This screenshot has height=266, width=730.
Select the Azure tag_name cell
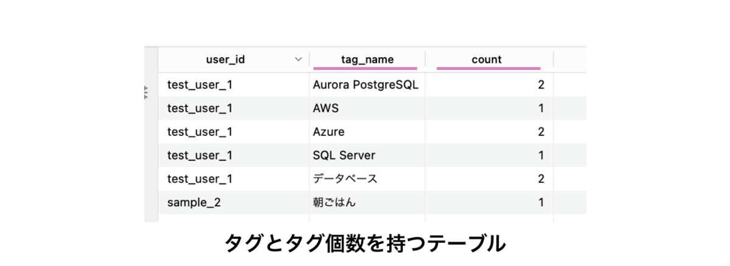point(367,132)
